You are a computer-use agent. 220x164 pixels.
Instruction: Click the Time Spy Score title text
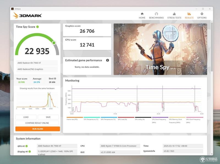point(26,27)
